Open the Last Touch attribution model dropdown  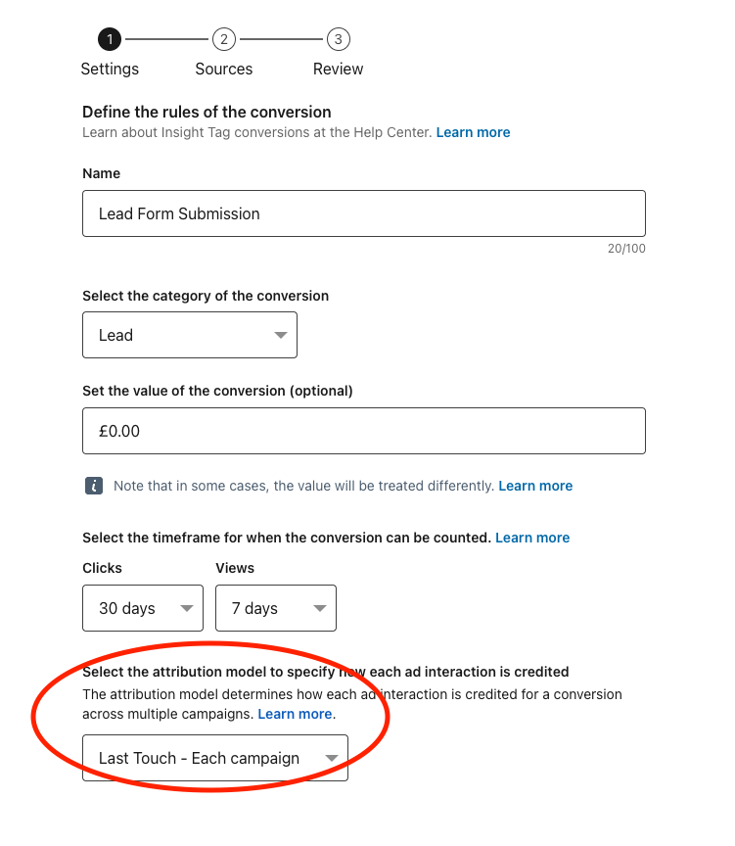[214, 758]
